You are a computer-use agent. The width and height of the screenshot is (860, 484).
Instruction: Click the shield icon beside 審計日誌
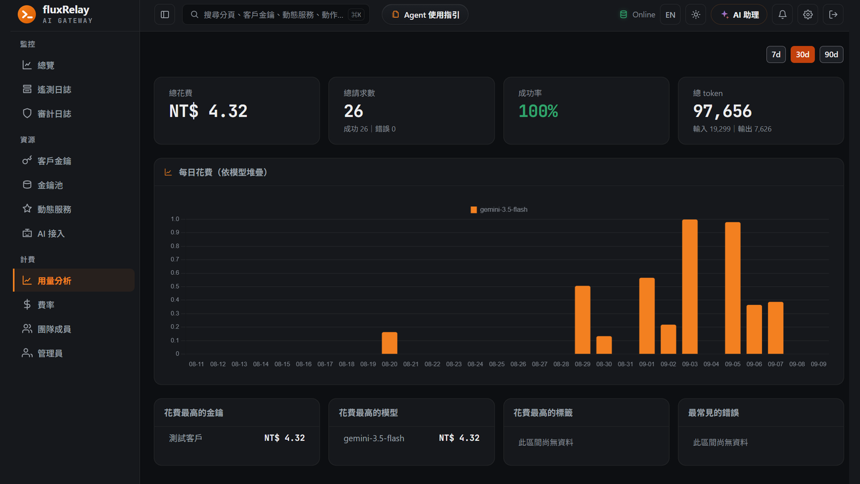(x=27, y=113)
